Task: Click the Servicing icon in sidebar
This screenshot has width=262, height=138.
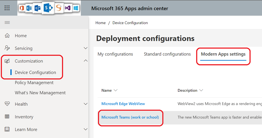Action: (x=7, y=48)
